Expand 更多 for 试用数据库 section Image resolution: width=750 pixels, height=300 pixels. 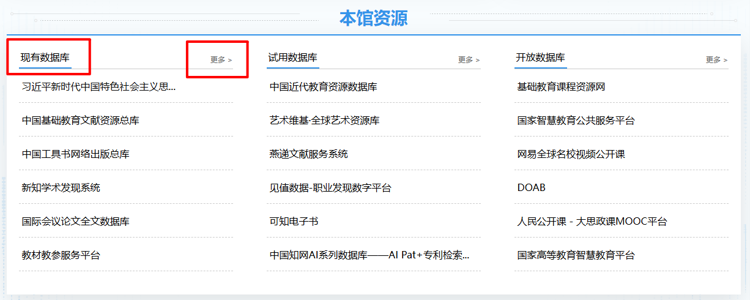point(469,60)
